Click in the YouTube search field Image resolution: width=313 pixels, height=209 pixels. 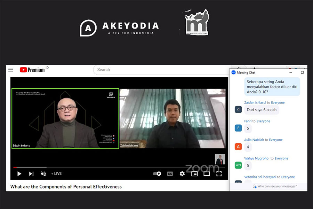160,70
